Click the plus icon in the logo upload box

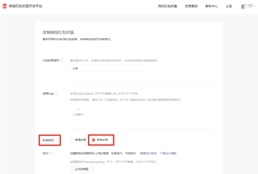[78, 110]
